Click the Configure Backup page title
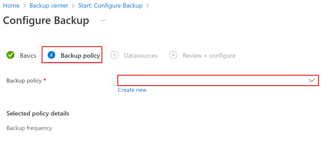This screenshot has height=143, width=334. click(46, 21)
